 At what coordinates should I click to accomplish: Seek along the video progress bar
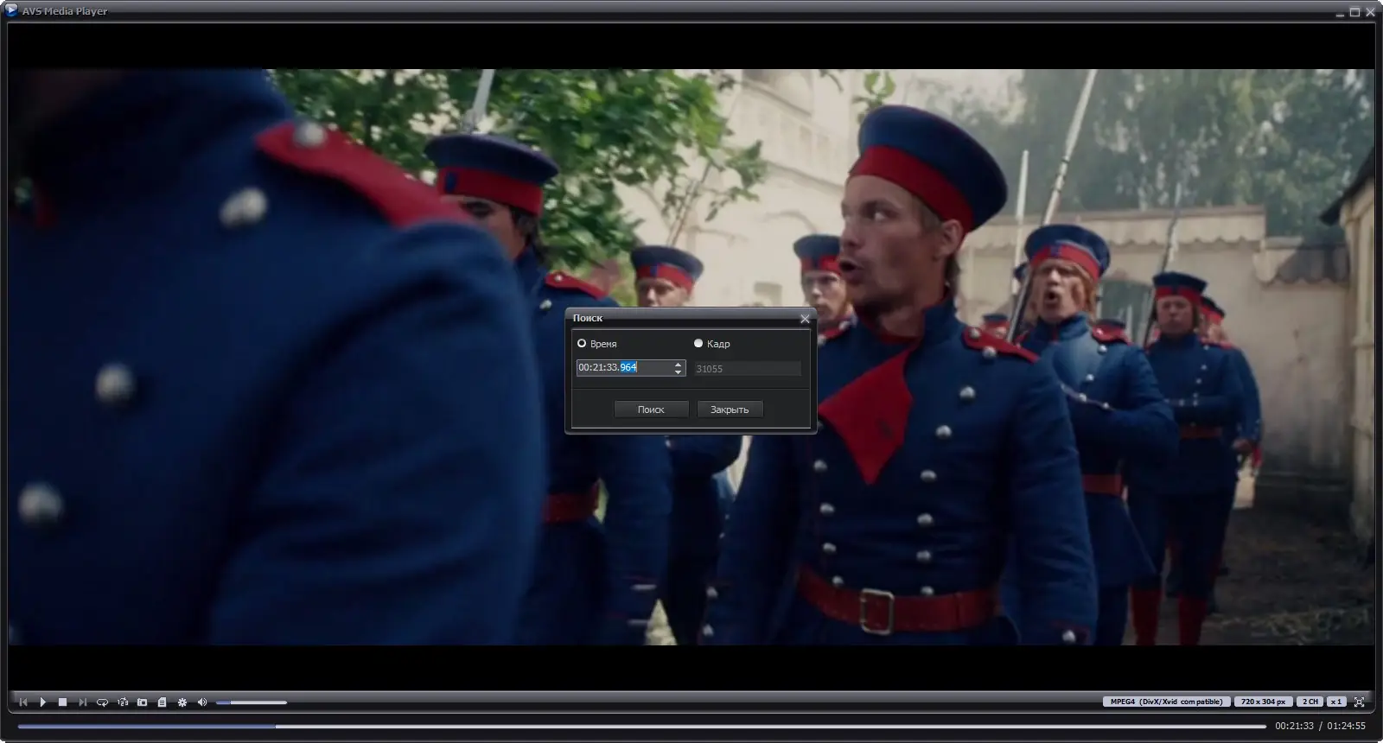coord(641,727)
